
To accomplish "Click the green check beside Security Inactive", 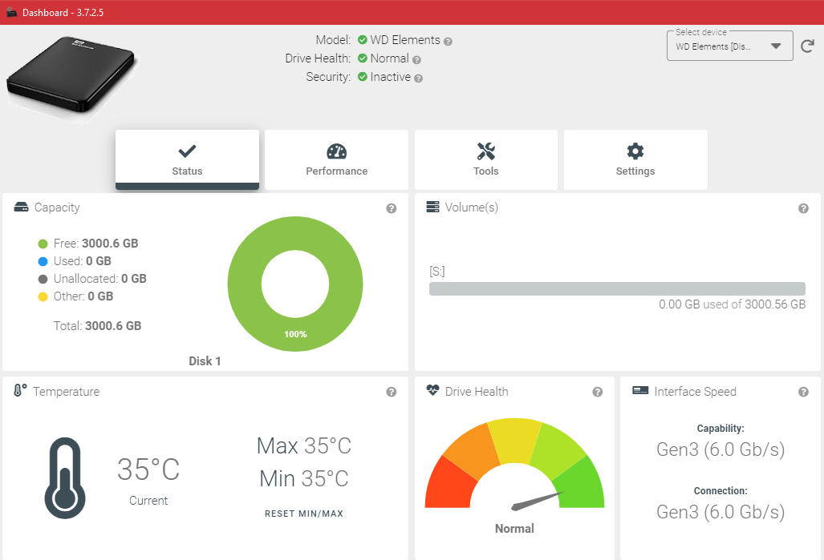I will tap(362, 77).
